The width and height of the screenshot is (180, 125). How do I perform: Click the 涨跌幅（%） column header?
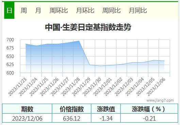[149, 109]
